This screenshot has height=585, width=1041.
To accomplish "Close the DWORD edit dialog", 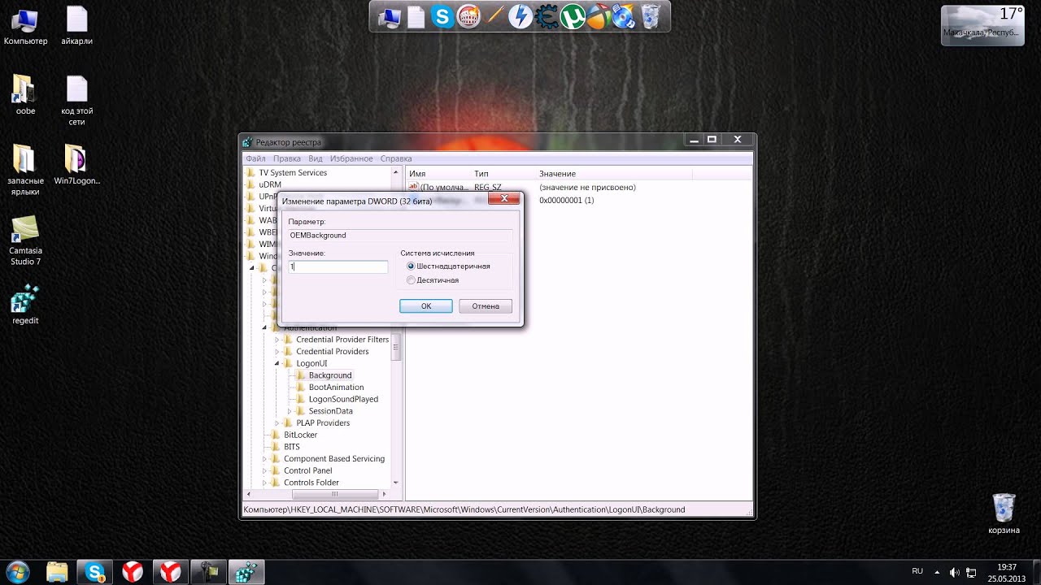I will pyautogui.click(x=504, y=198).
